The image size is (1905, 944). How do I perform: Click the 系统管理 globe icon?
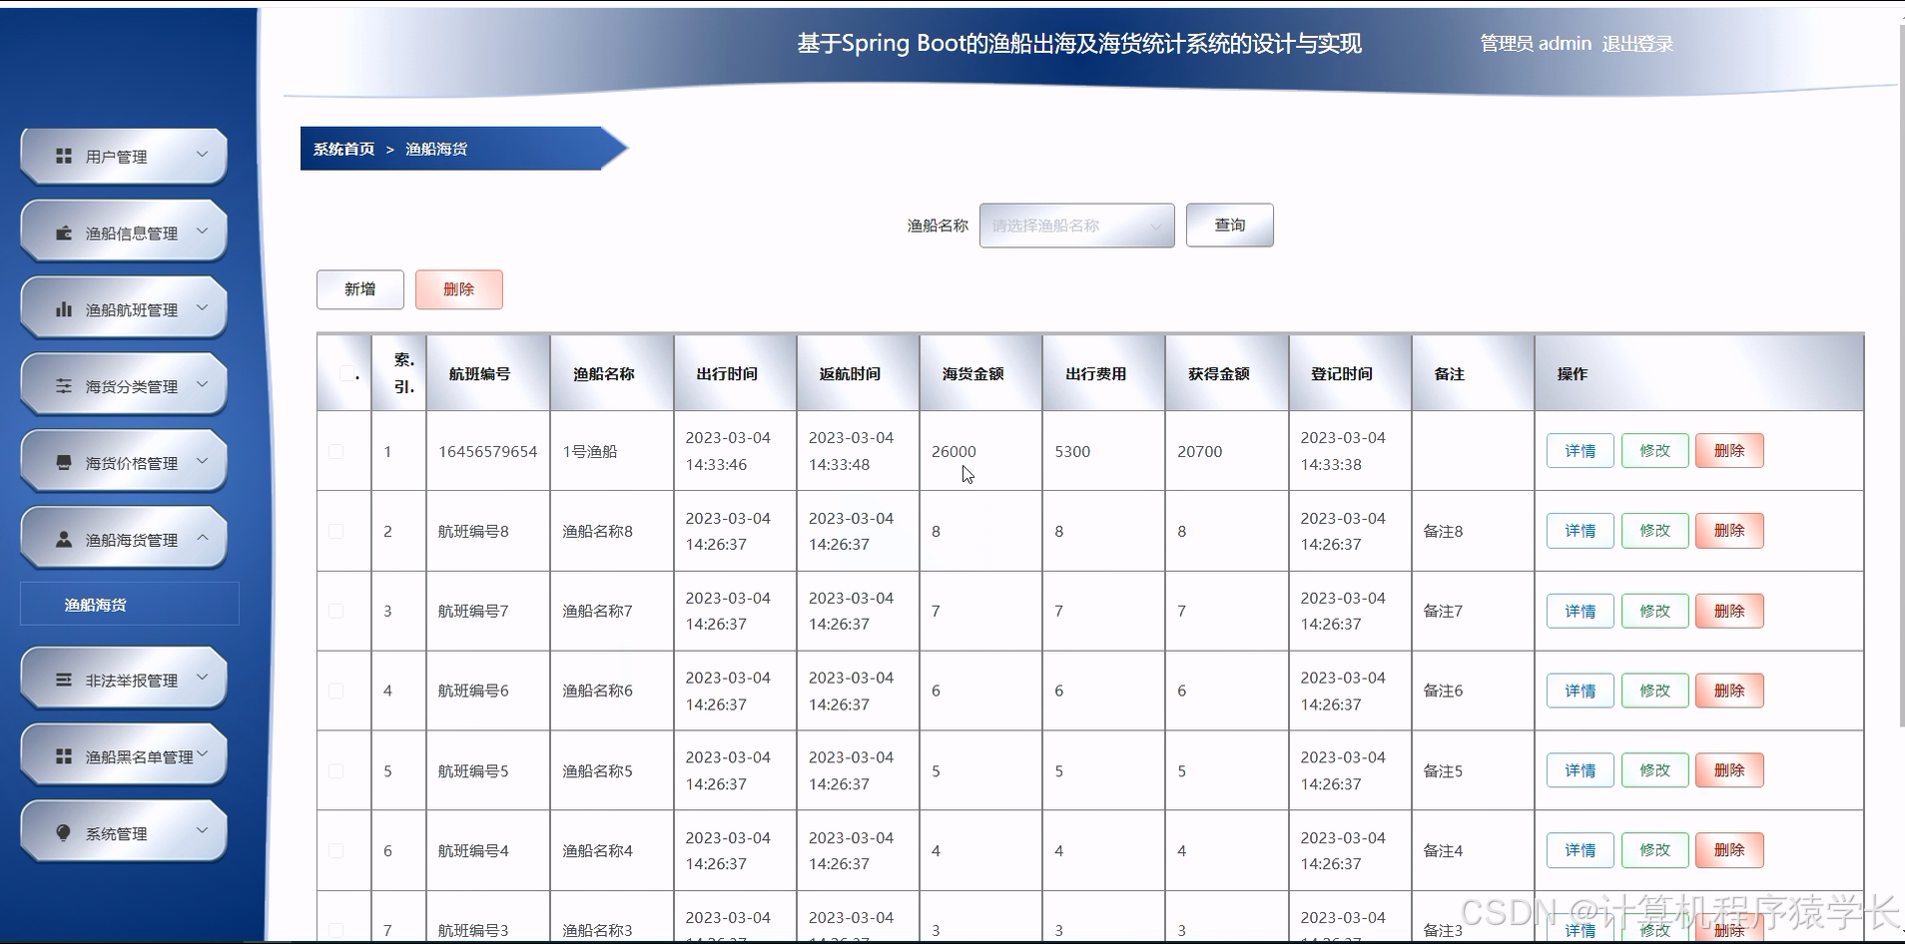[64, 830]
